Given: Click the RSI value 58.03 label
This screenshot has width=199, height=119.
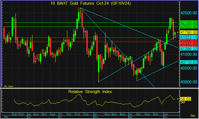Looking at the screenshot, I should click(x=186, y=99).
